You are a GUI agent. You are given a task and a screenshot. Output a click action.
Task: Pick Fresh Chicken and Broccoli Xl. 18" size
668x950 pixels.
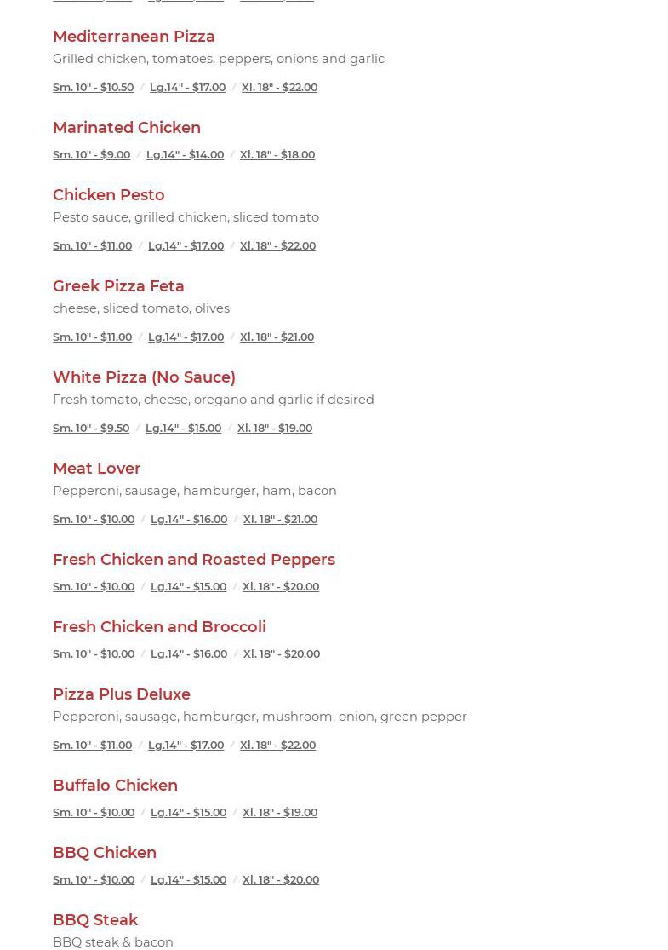coord(281,653)
